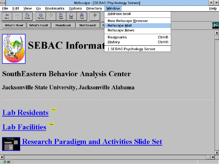Open the Edit menu
Screen dimensions: 219x164
(x=16, y=9)
